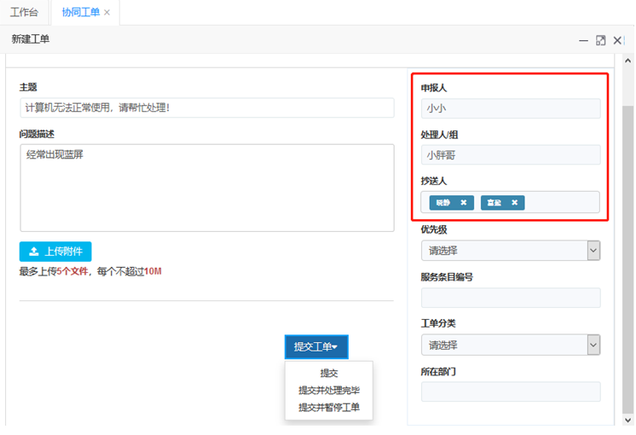The height and width of the screenshot is (435, 636).
Task: Close the 协同工单 tab
Action: [107, 13]
